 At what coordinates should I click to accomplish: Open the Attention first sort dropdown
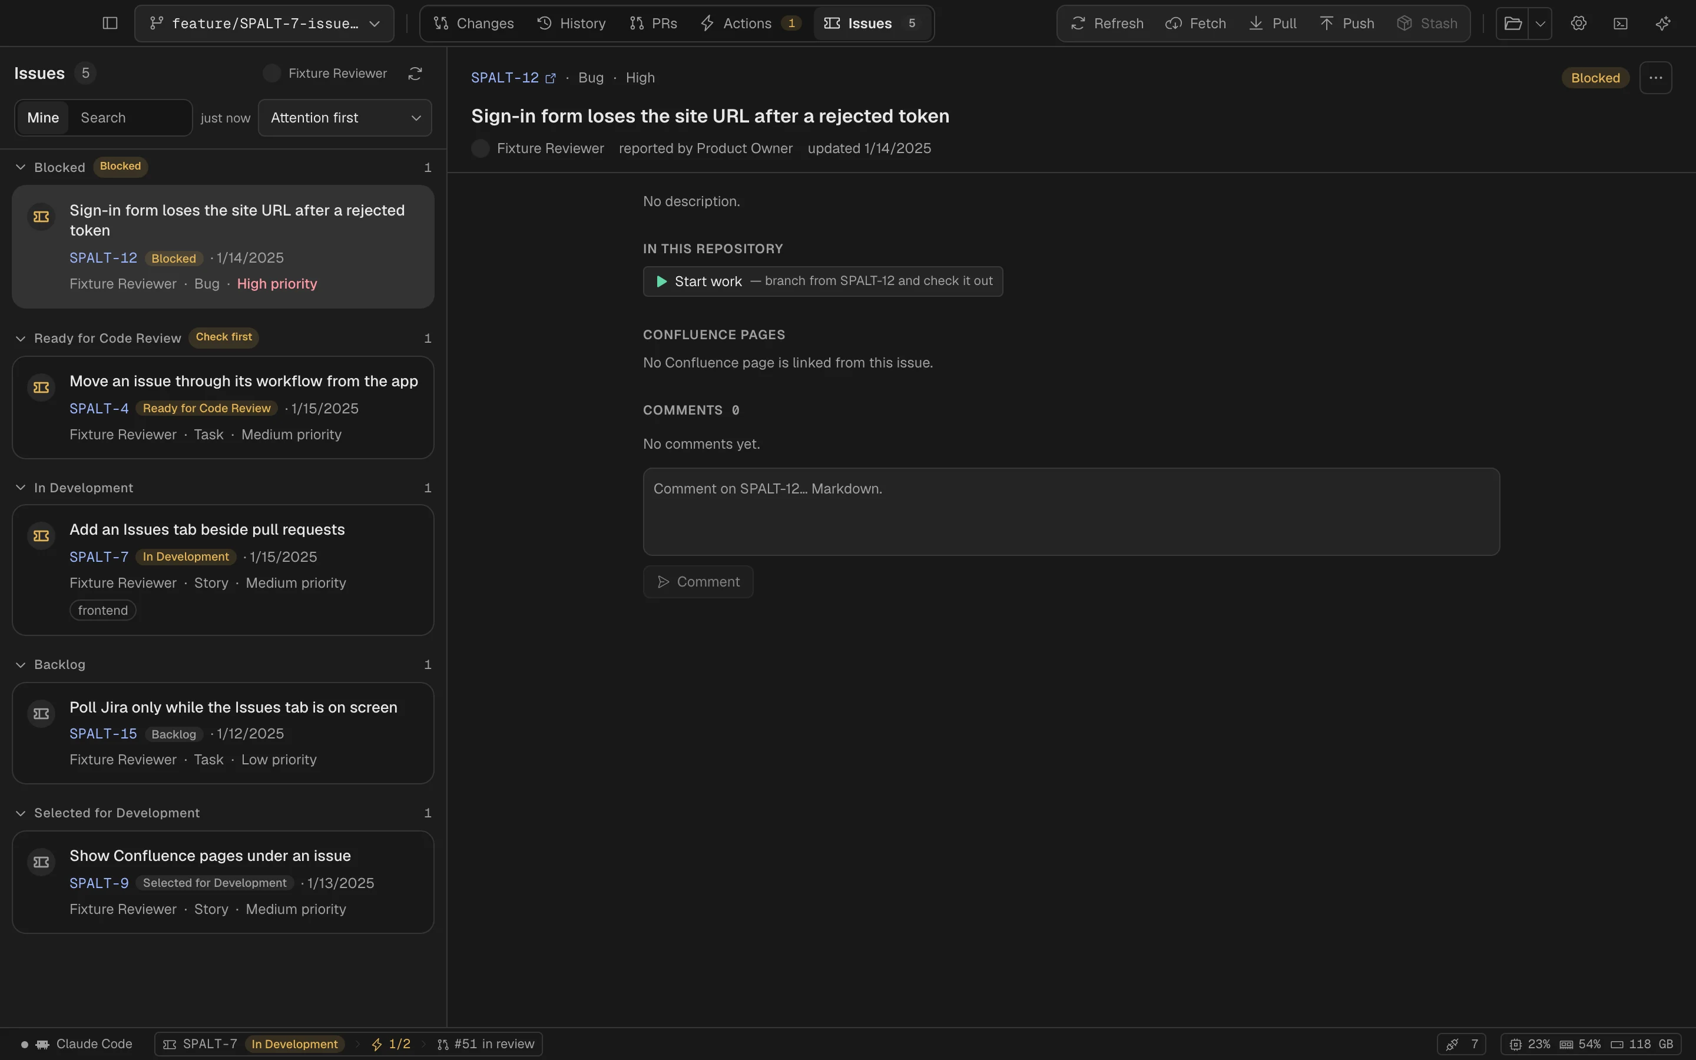[x=345, y=118]
